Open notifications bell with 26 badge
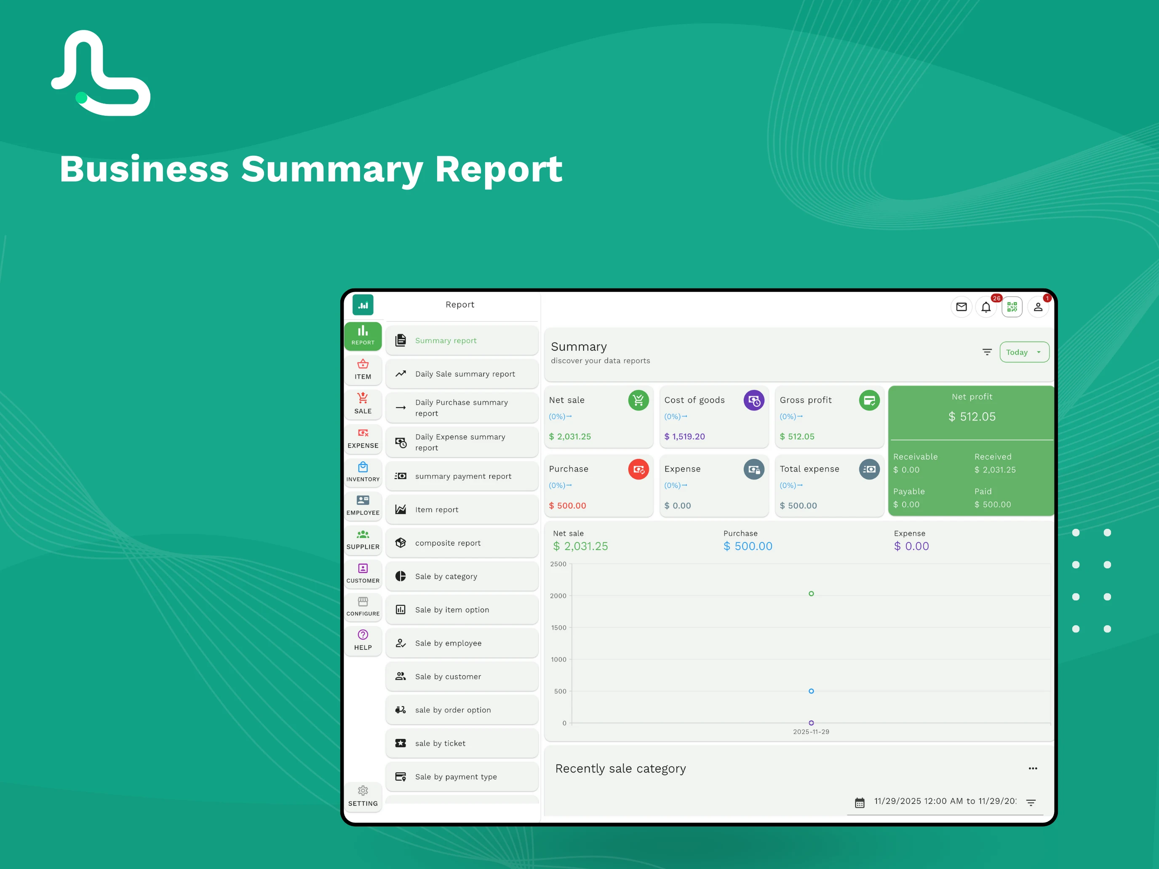 pyautogui.click(x=986, y=307)
